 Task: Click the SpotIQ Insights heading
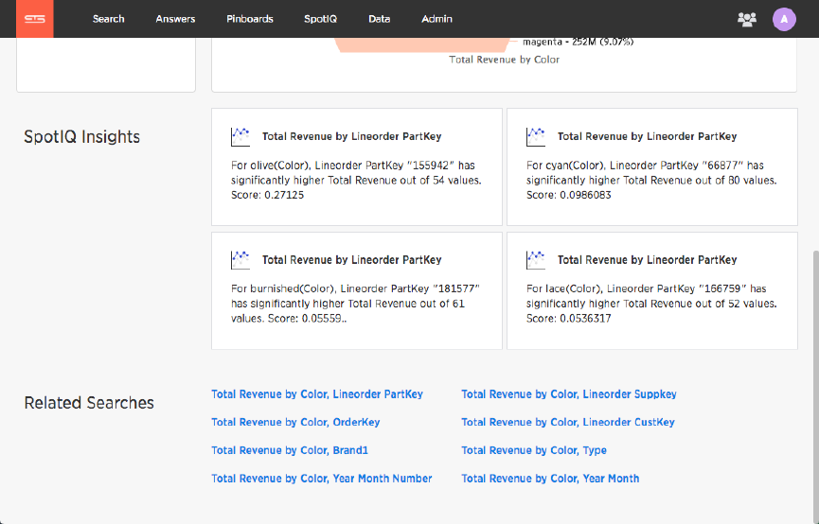click(x=82, y=137)
